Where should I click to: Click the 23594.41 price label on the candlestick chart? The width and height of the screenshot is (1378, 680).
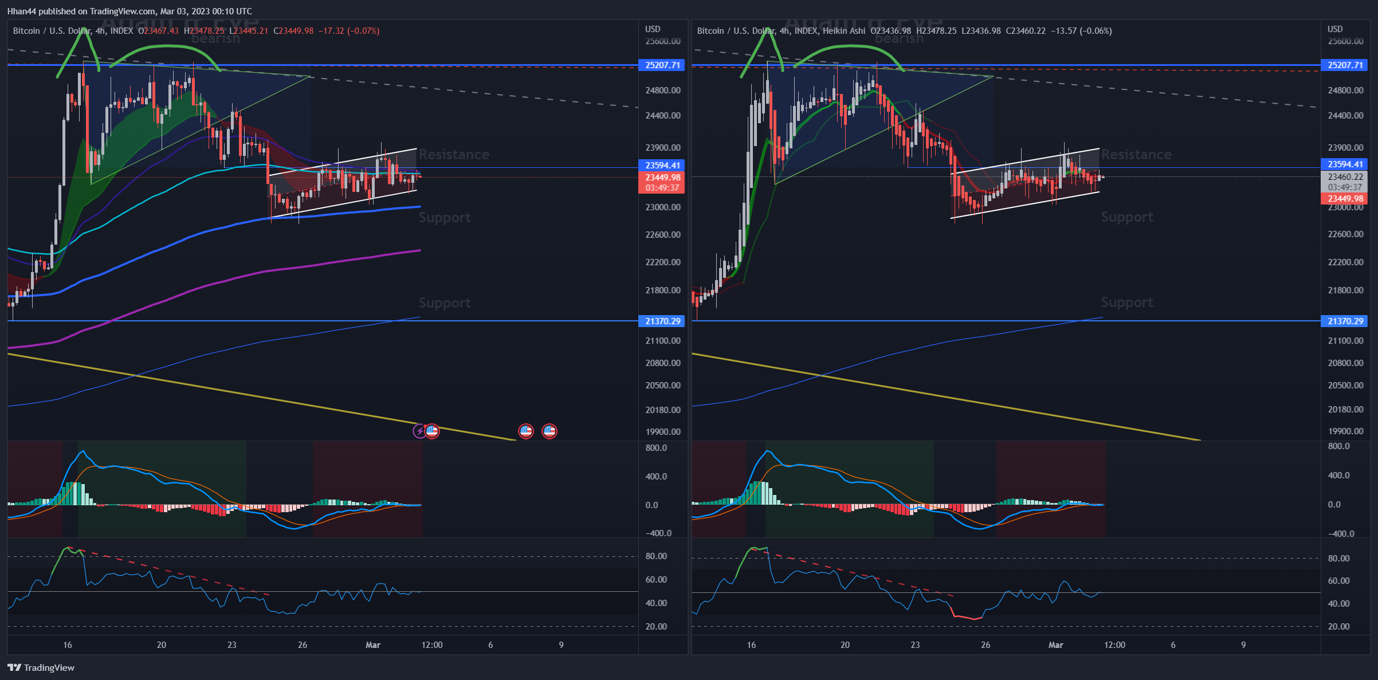[x=662, y=165]
